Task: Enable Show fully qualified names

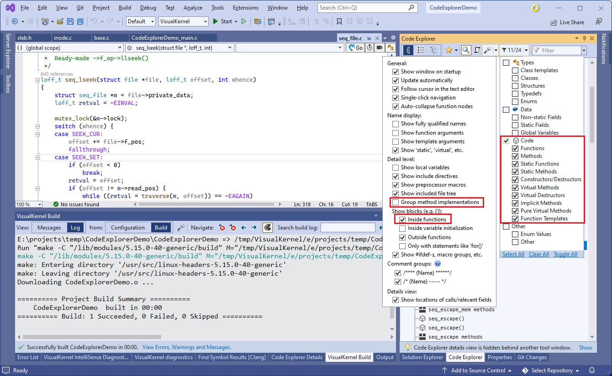Action: 396,124
